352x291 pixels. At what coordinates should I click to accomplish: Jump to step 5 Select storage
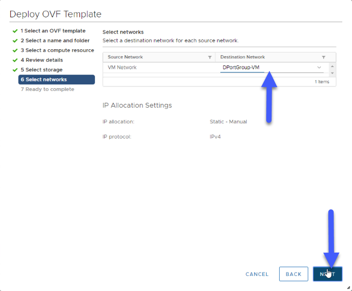pos(42,70)
